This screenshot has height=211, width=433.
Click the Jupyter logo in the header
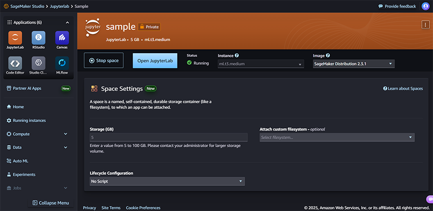click(93, 27)
